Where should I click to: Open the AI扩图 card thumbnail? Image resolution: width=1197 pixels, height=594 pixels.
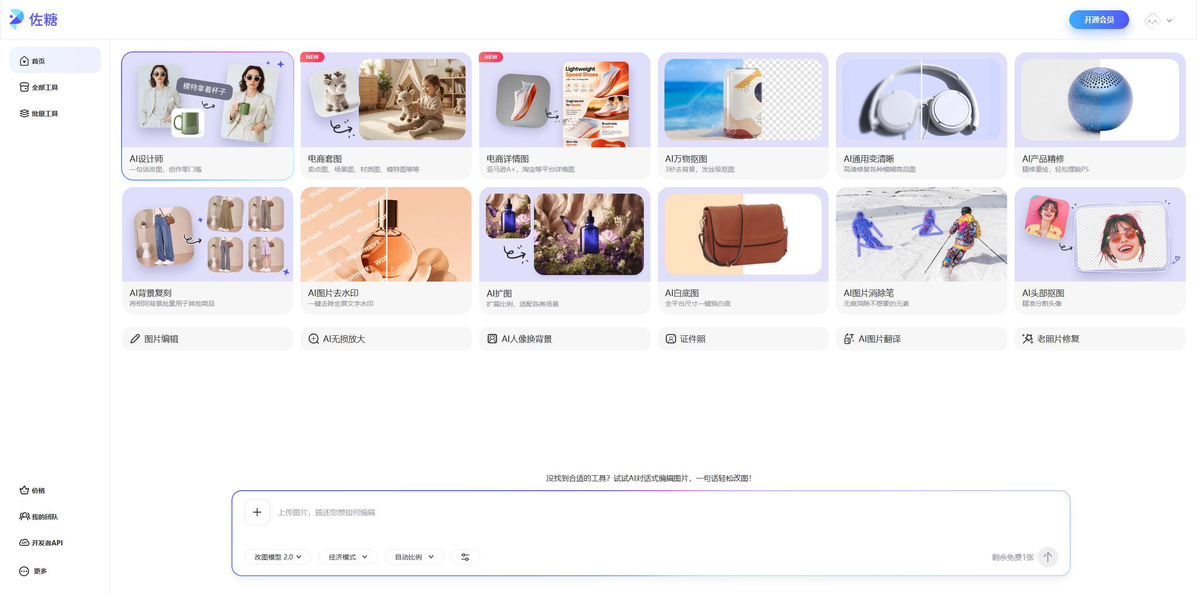pos(565,234)
